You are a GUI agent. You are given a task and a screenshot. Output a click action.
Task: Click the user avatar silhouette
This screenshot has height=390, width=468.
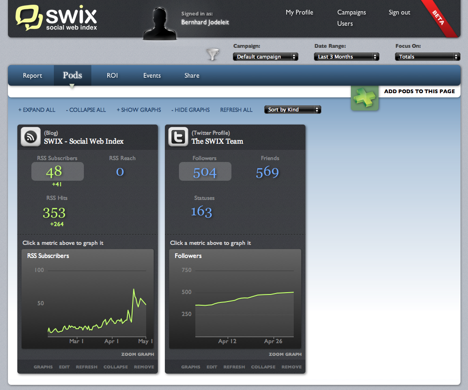coord(160,24)
